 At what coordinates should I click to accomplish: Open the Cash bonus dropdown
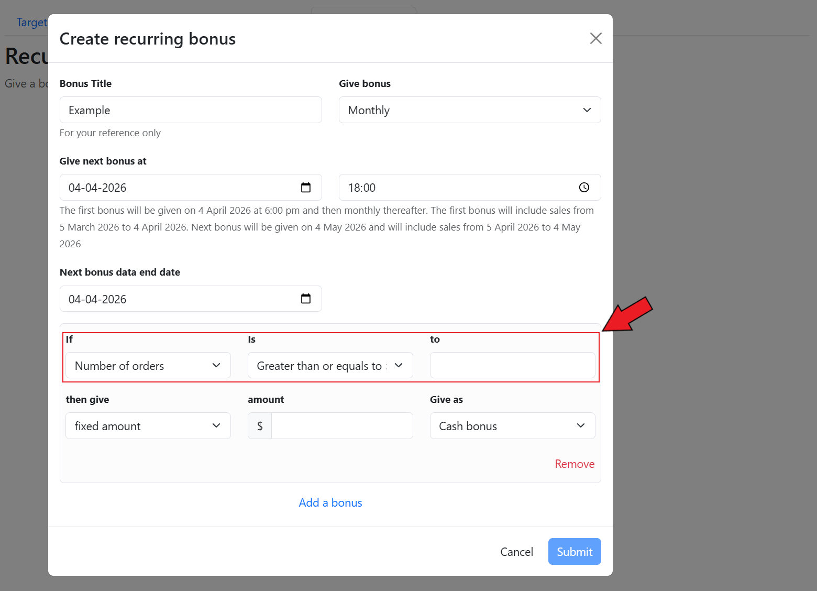pos(512,426)
